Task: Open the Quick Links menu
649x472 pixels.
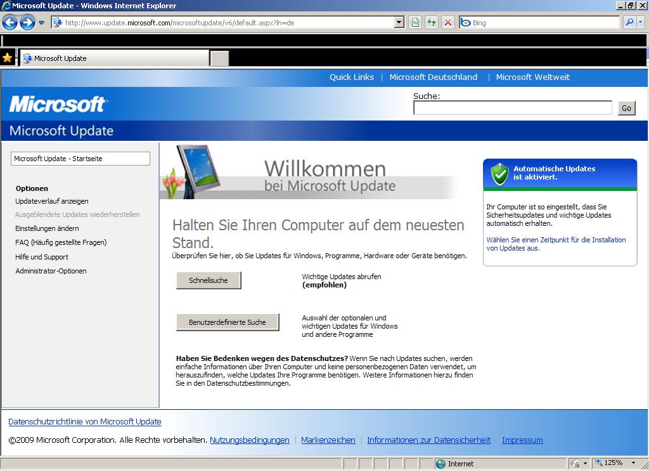Action: (351, 77)
